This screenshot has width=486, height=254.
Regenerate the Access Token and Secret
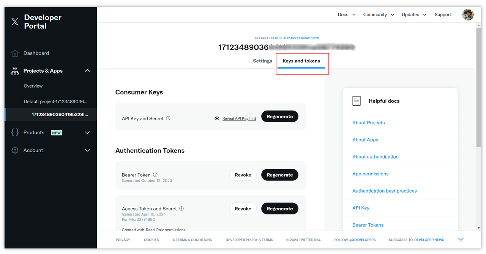coord(280,209)
